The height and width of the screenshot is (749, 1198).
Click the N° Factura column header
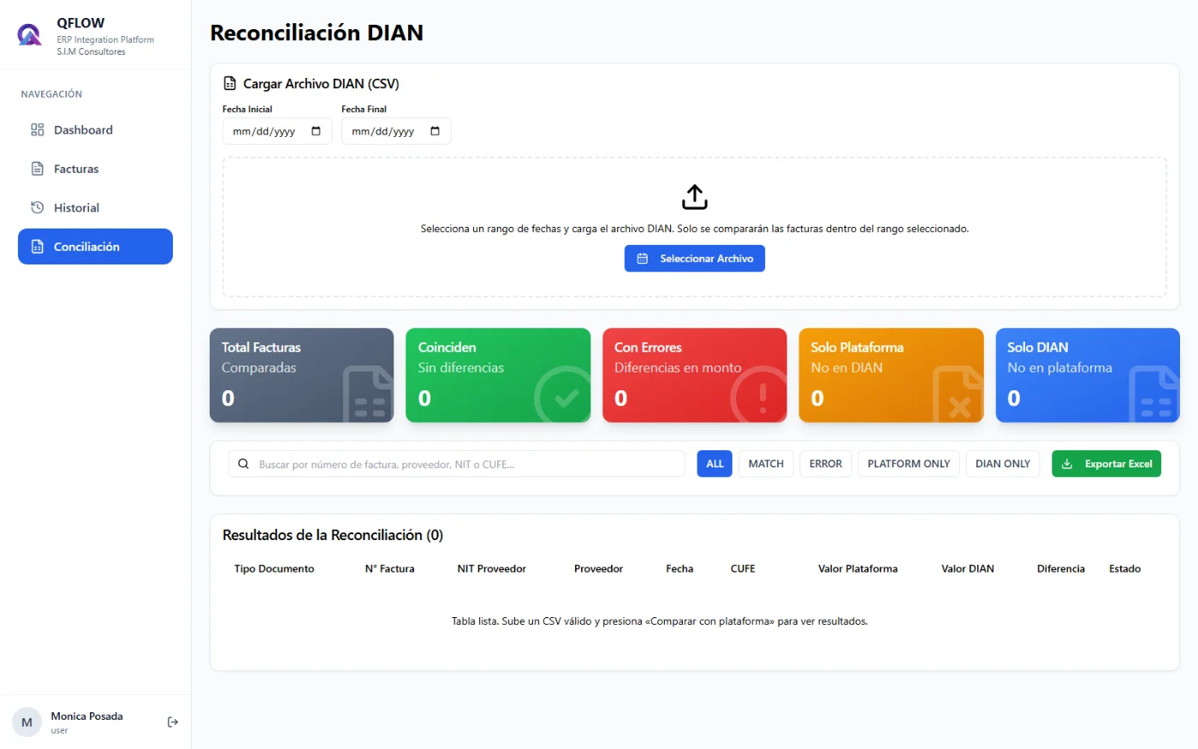coord(389,569)
